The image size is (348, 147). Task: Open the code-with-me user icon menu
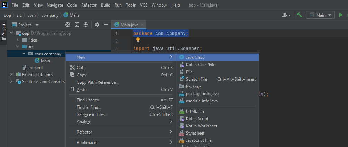(x=286, y=15)
